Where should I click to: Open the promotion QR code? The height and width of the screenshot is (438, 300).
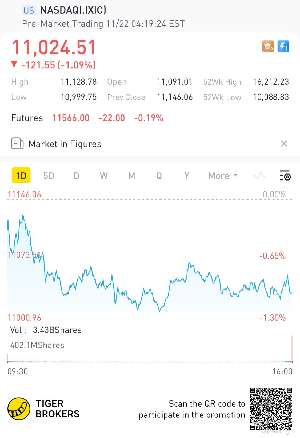click(x=271, y=409)
